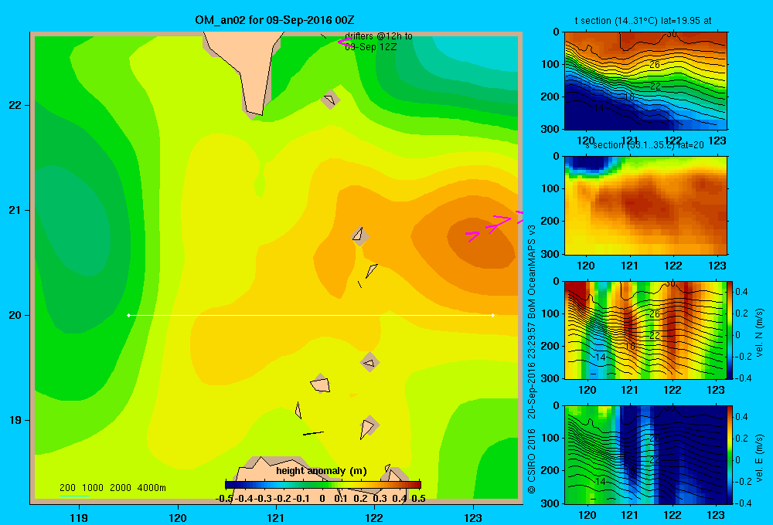
Task: Open the northward velocity section plot
Action: pos(645,330)
